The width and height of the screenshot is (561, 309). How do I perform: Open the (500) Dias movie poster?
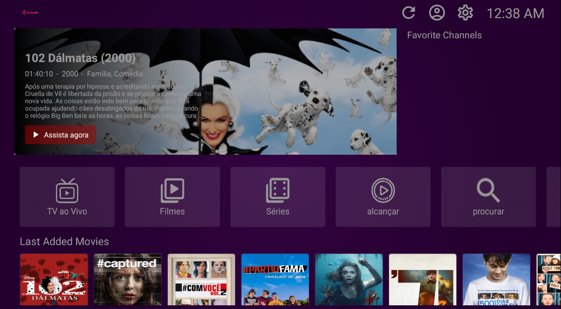tap(496, 279)
